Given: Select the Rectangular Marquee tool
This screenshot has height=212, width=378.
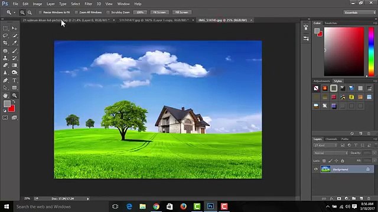Looking at the screenshot, I should point(5,28).
